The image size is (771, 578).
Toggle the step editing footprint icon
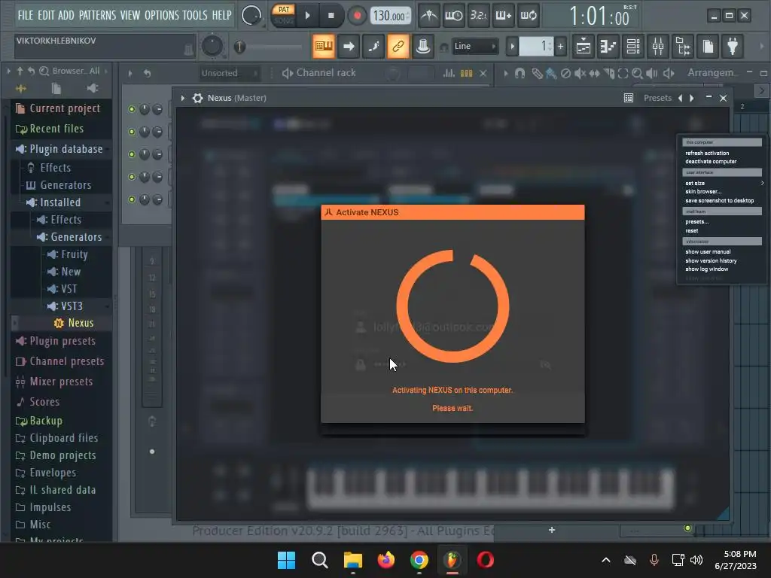tap(373, 46)
